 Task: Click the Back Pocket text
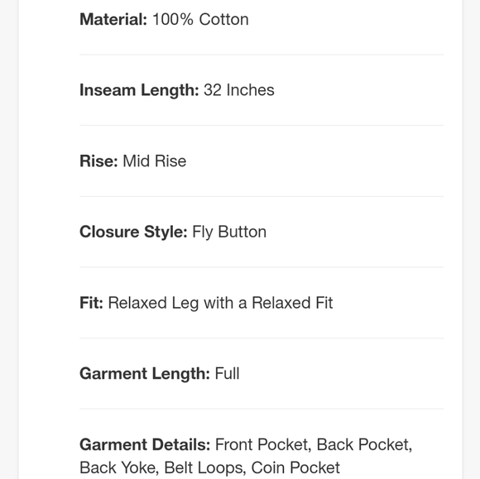[364, 444]
